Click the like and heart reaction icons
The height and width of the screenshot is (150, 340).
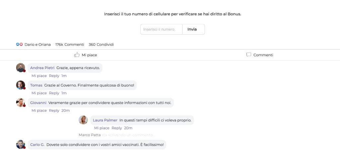point(19,44)
